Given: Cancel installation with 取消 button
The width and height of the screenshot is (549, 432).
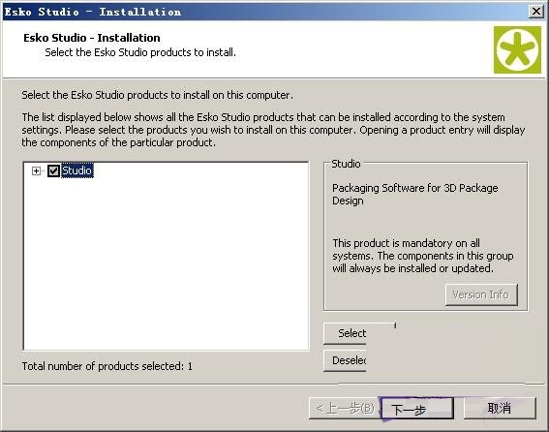Looking at the screenshot, I should click(500, 408).
